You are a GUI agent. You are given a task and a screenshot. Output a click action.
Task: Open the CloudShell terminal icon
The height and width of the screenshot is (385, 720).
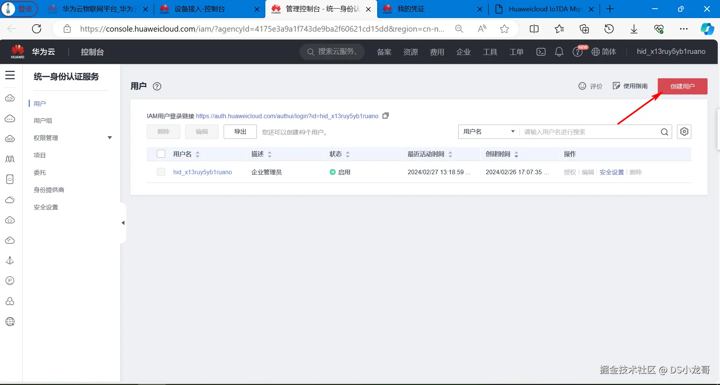[x=541, y=52]
